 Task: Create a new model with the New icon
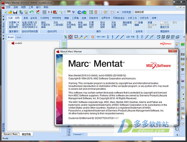click(6, 12)
